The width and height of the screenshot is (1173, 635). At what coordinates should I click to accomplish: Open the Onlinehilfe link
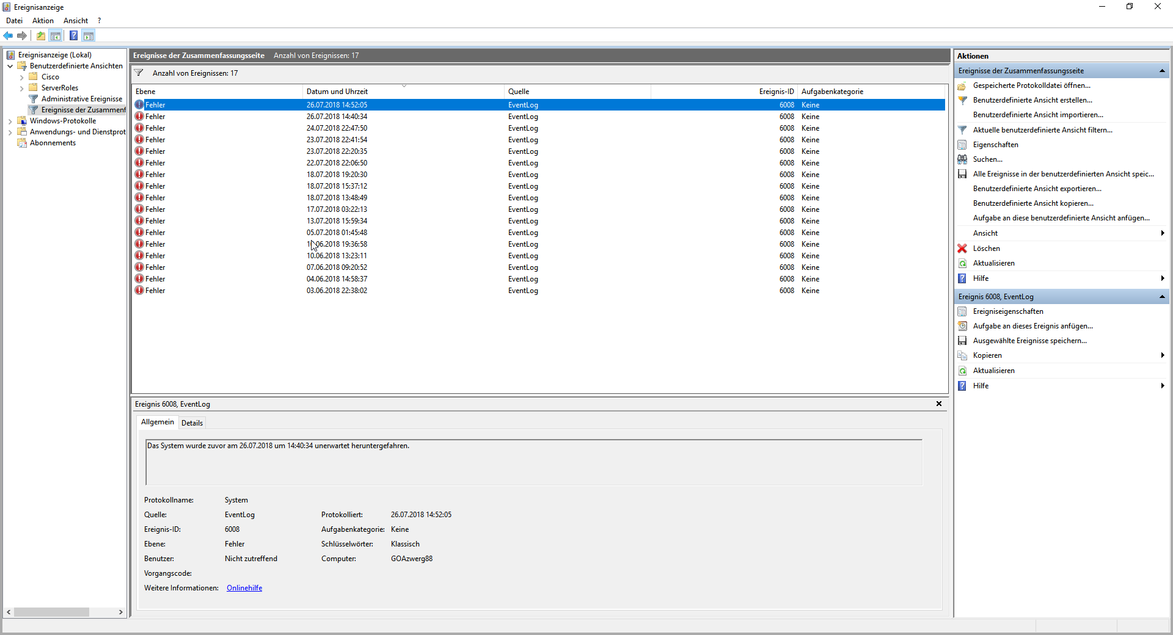tap(244, 588)
